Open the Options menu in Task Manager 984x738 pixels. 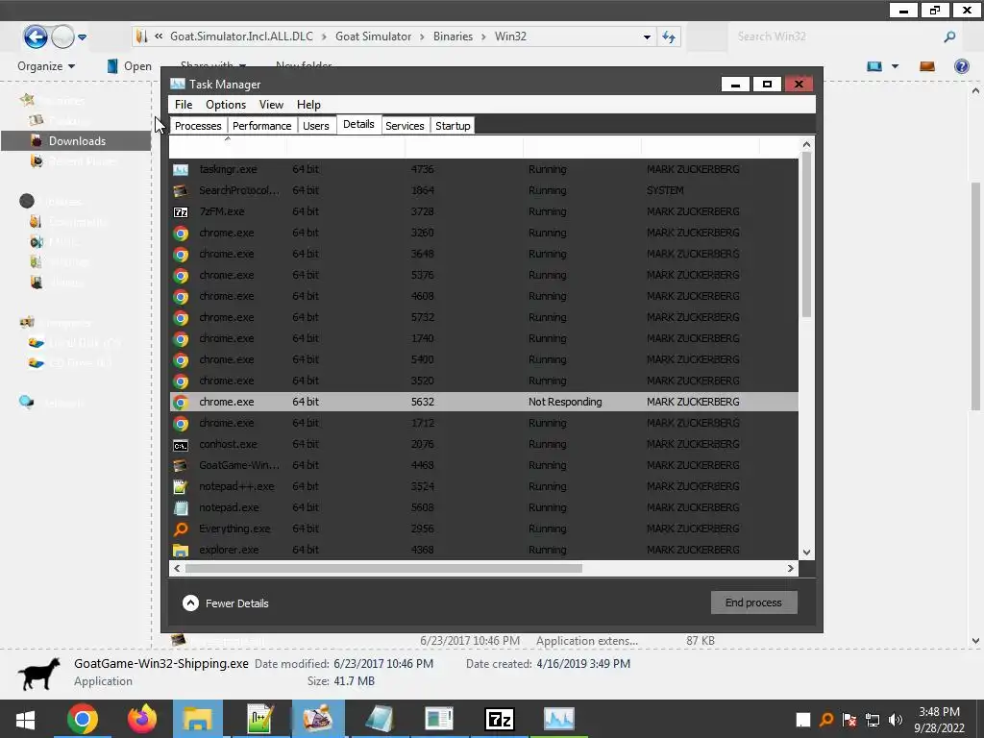pos(225,105)
